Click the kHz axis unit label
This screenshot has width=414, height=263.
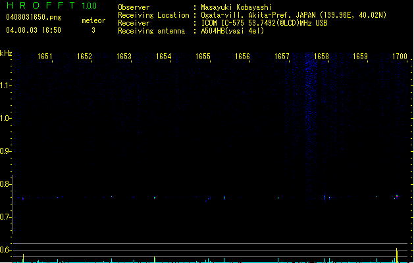6,53
